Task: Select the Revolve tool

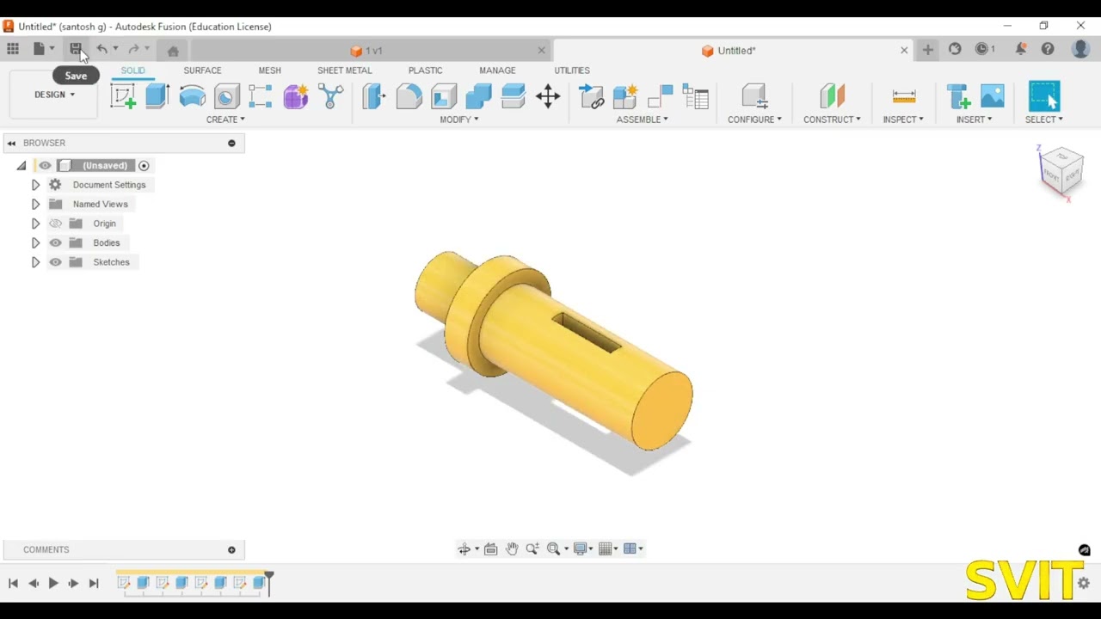Action: click(192, 96)
